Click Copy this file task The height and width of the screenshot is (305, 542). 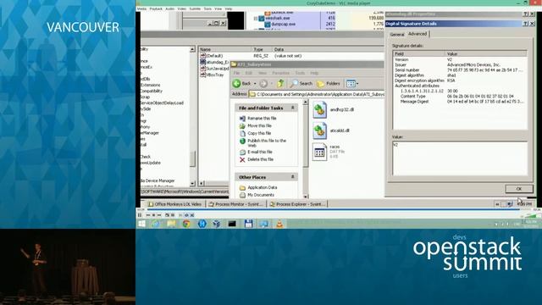(259, 133)
